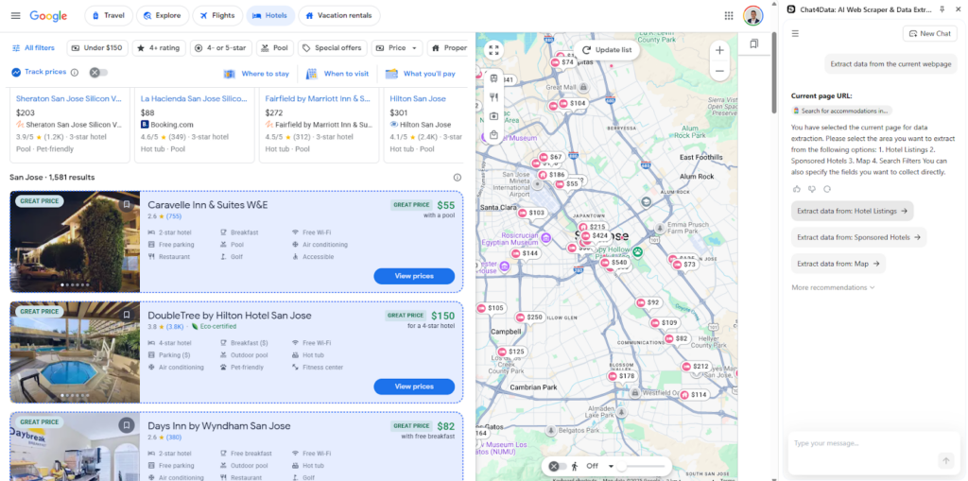This screenshot has width=968, height=481.
Task: Expand More recommendations in Chat4Data
Action: [x=833, y=287]
